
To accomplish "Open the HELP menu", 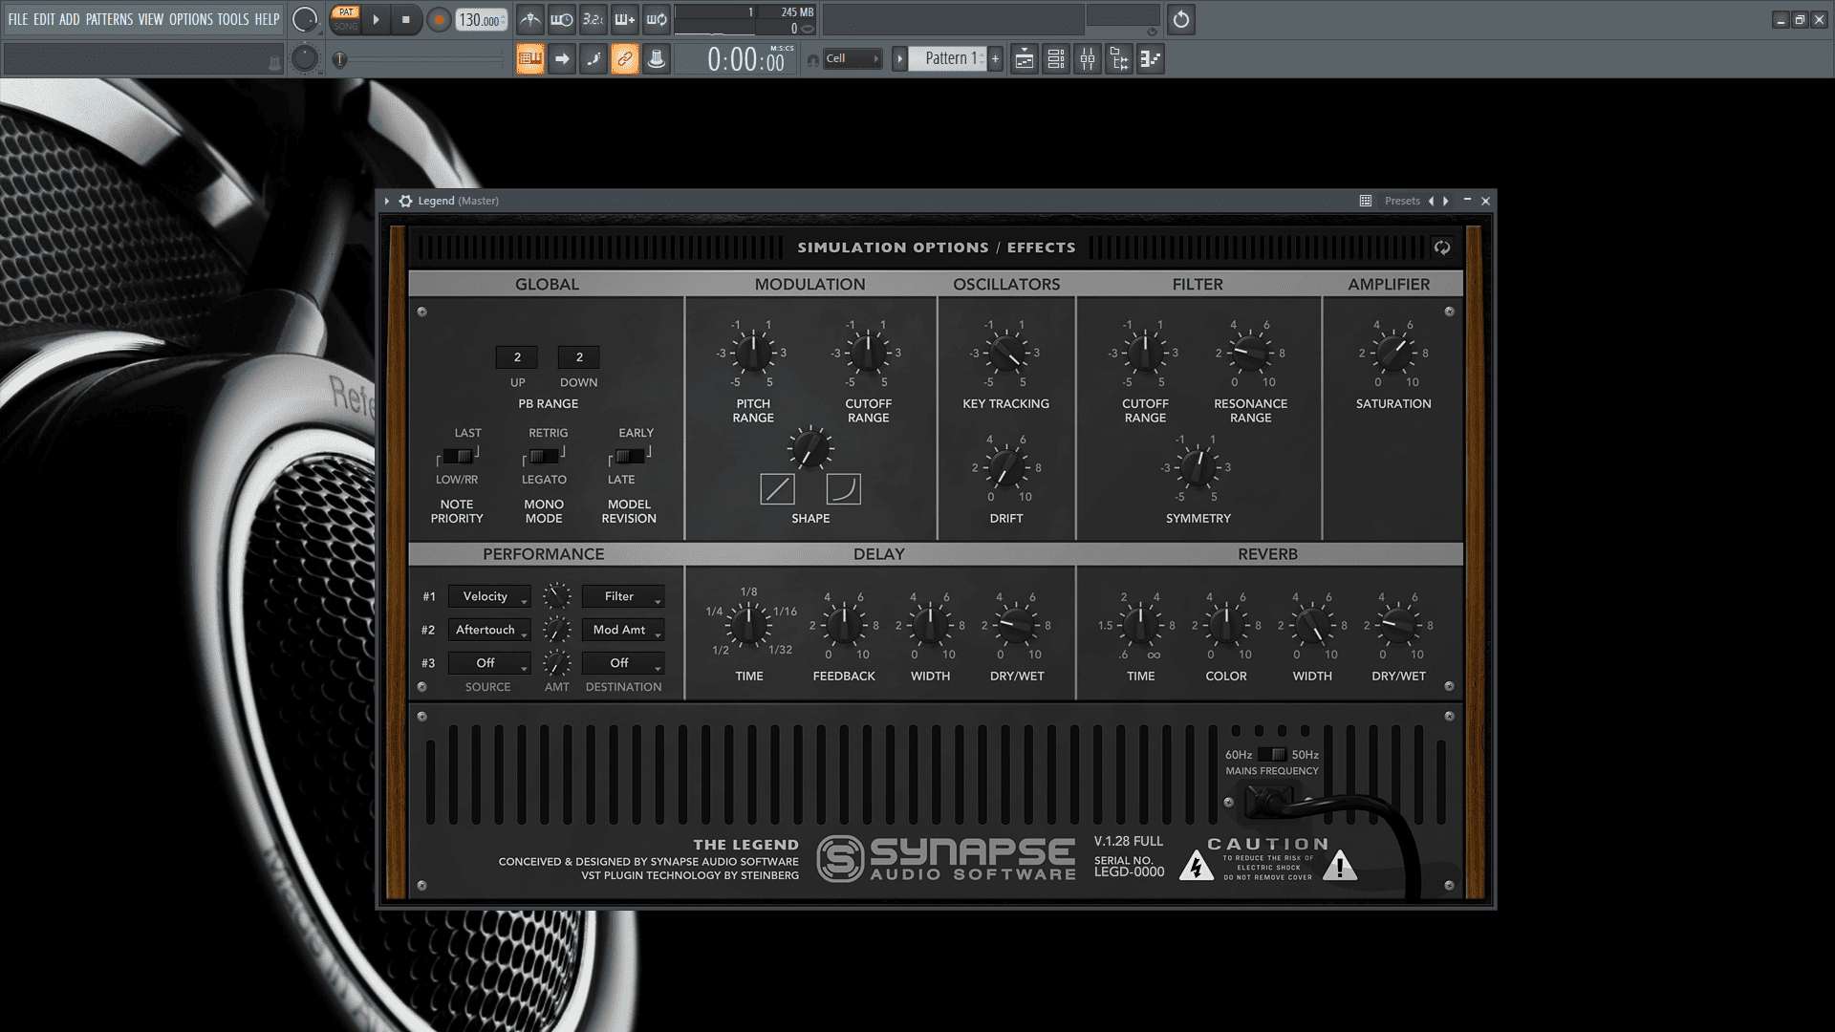I will coord(267,19).
